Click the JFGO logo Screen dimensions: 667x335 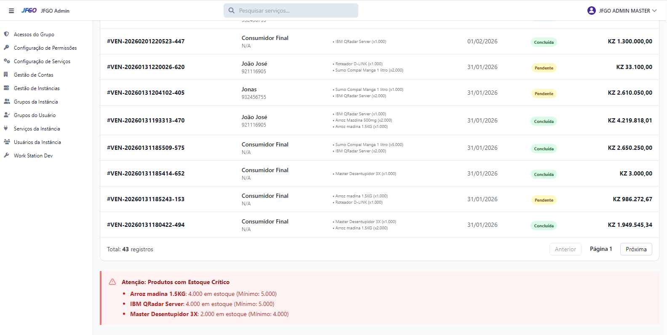(29, 11)
